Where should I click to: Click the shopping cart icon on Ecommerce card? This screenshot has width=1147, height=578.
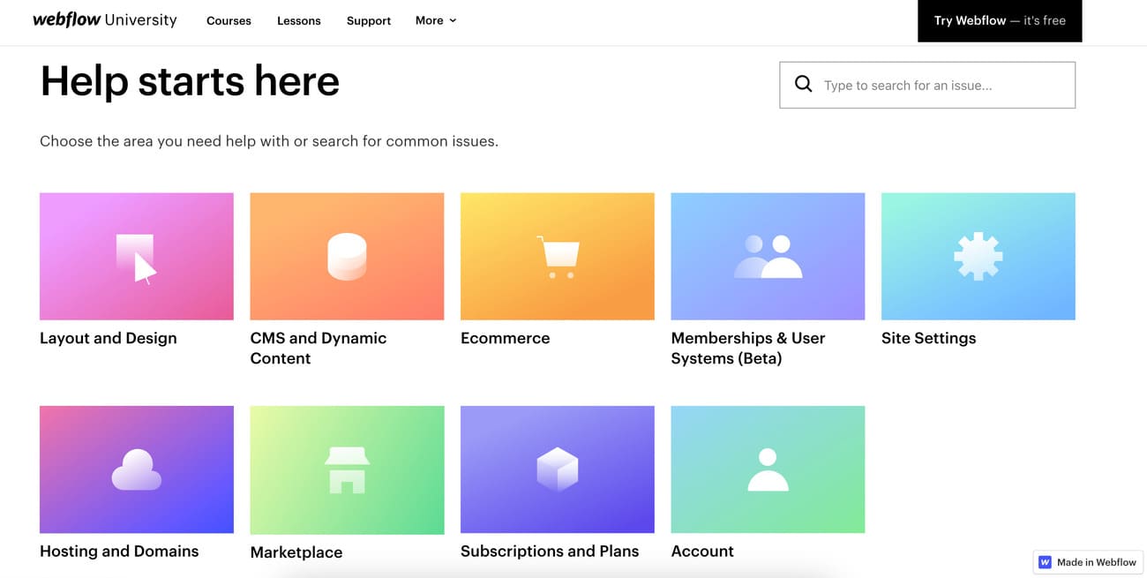558,257
